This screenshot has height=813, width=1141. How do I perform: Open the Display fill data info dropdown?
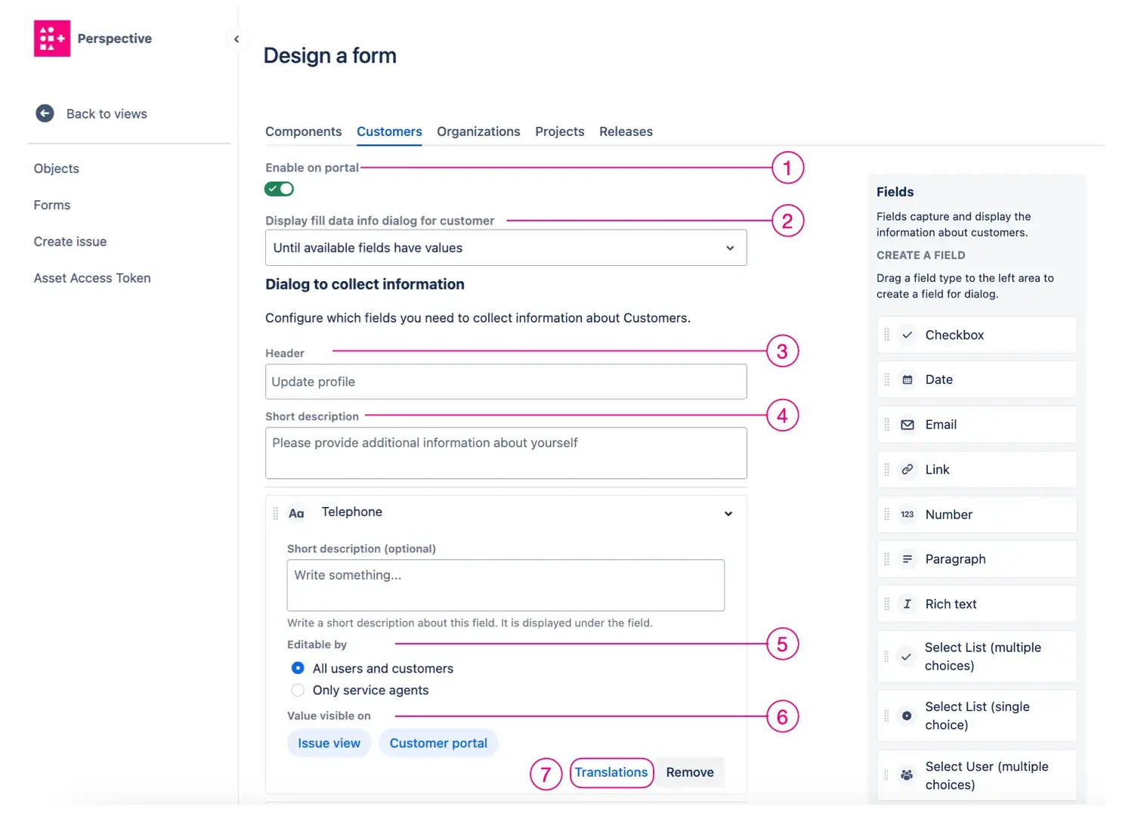click(x=506, y=248)
